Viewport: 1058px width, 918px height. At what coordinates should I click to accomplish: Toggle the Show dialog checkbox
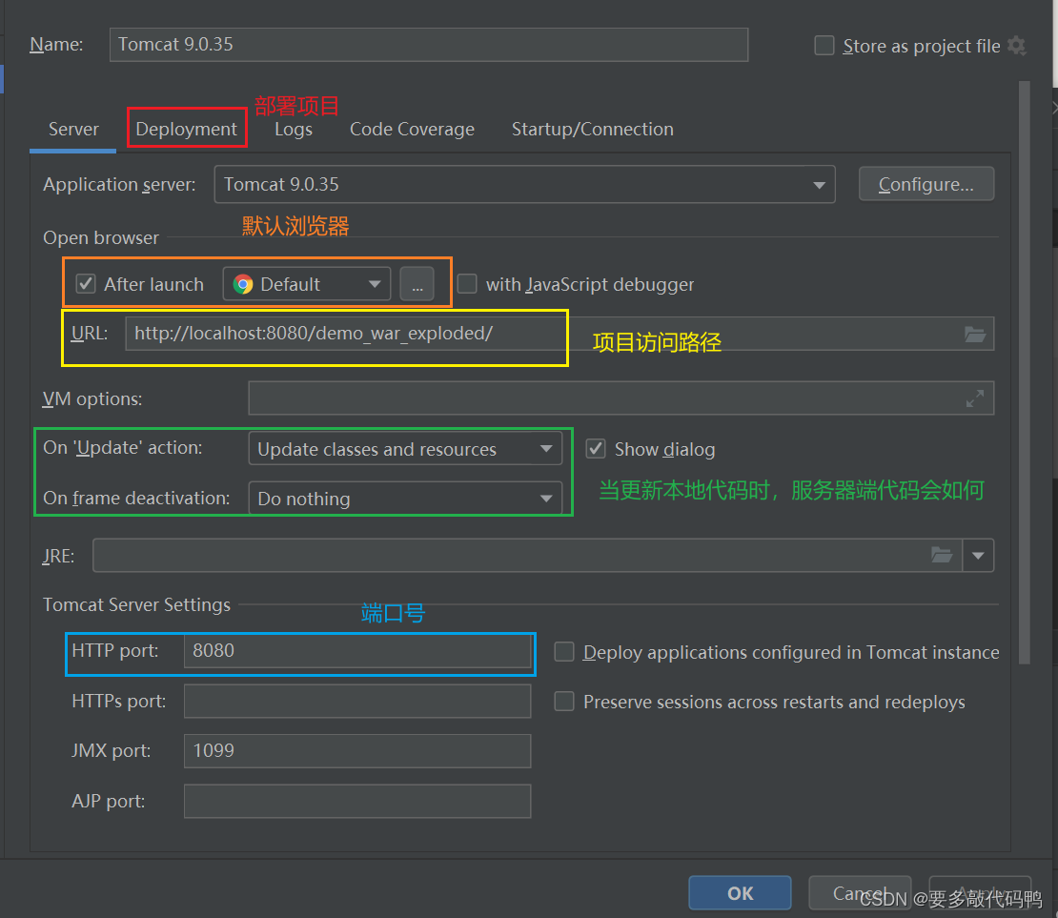pyautogui.click(x=595, y=448)
